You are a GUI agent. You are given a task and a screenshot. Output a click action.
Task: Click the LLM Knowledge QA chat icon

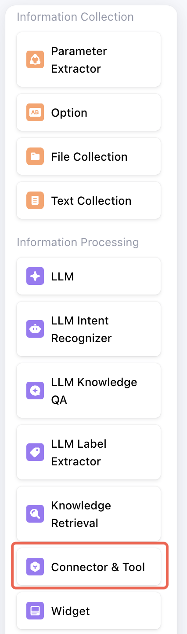35,391
